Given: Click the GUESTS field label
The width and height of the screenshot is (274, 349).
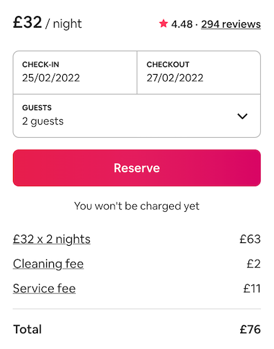Looking at the screenshot, I should pos(37,108).
